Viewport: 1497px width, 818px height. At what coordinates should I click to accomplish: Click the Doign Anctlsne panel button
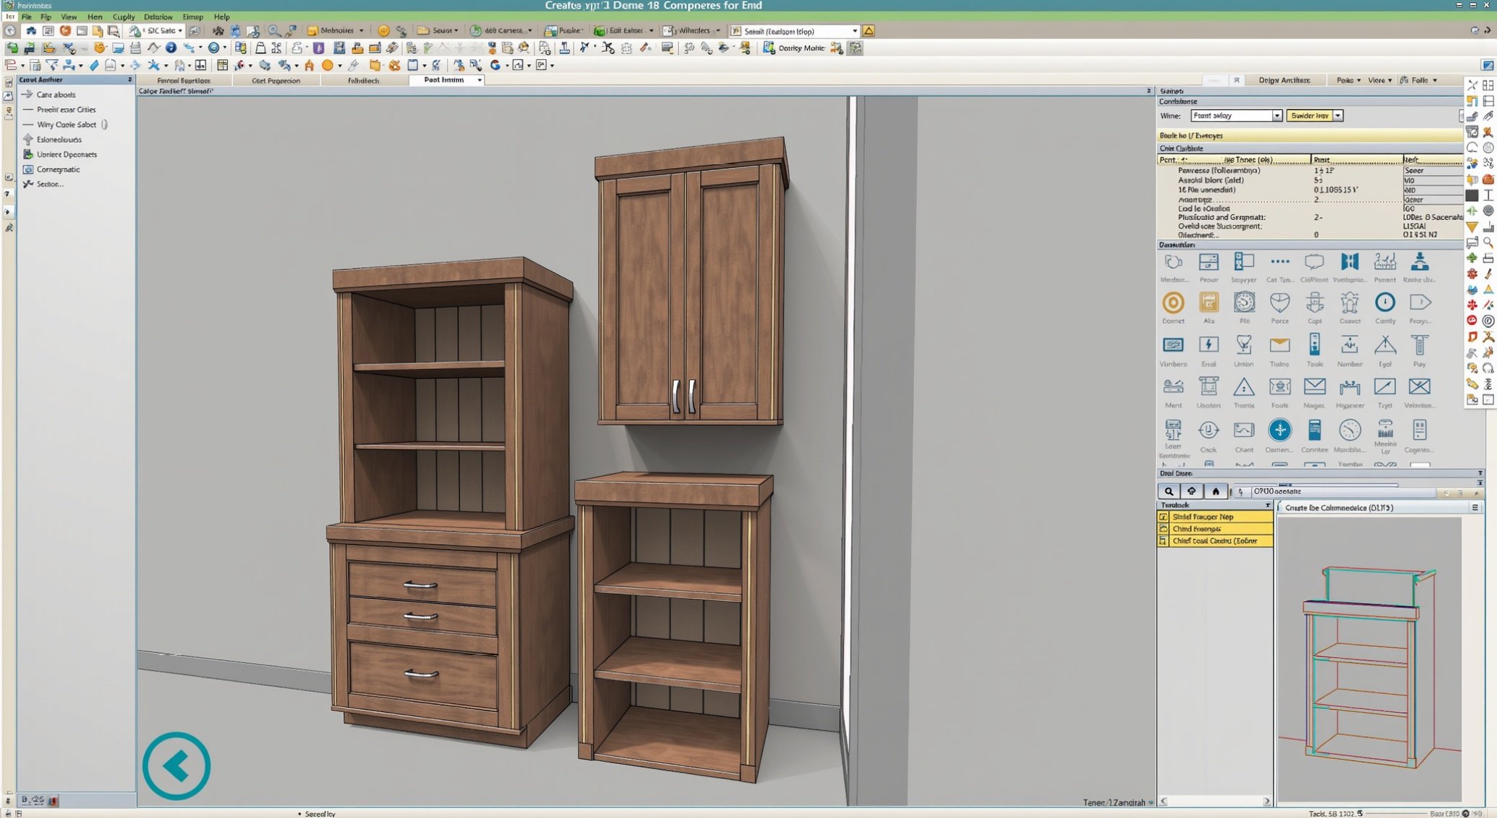tap(1284, 80)
